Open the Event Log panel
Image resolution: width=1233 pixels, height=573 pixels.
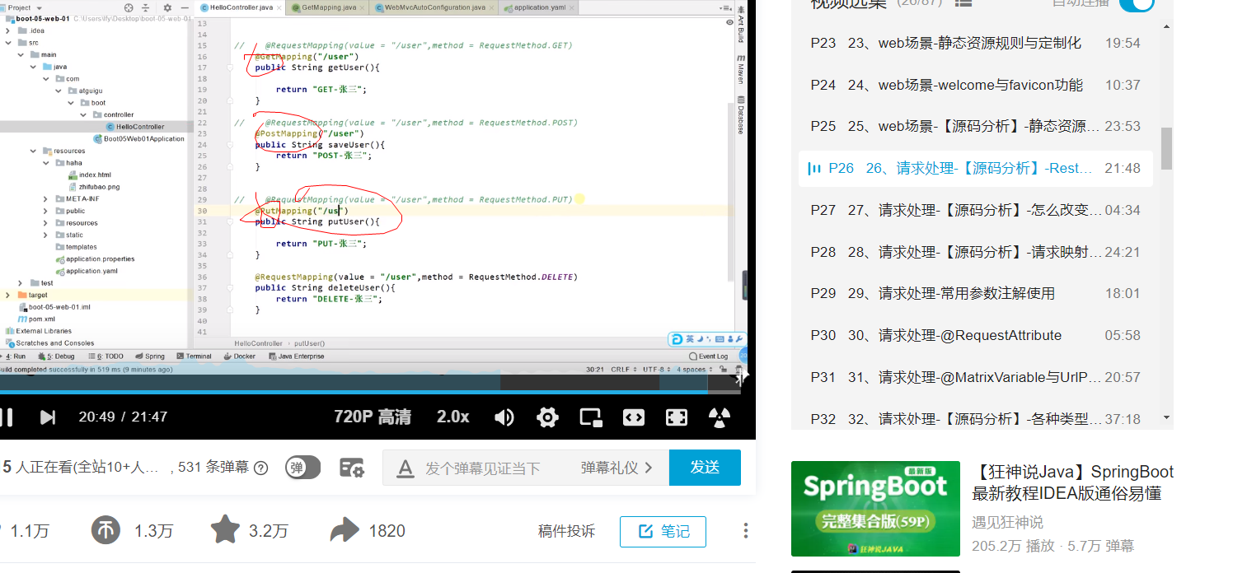tap(708, 356)
